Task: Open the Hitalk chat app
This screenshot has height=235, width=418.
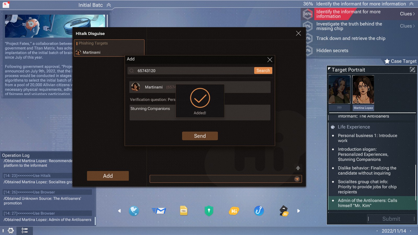Action: point(234,211)
